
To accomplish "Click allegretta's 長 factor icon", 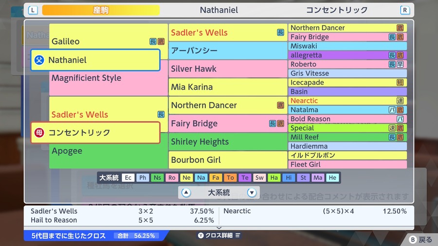I will pos(392,55).
